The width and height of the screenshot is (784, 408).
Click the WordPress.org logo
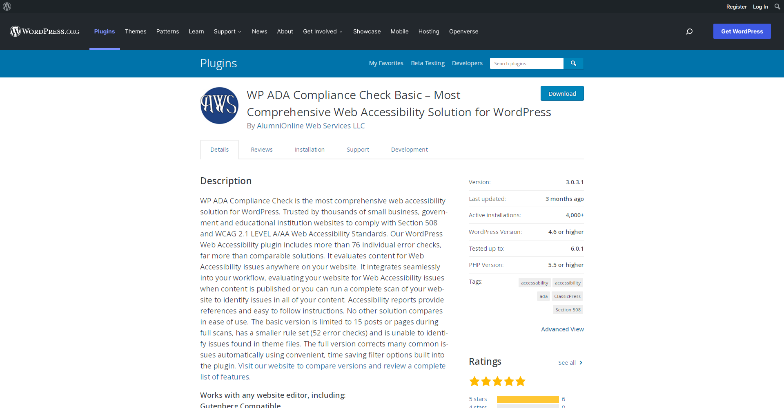pyautogui.click(x=45, y=31)
